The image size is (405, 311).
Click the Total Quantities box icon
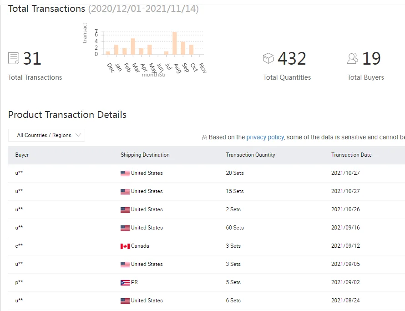click(268, 58)
